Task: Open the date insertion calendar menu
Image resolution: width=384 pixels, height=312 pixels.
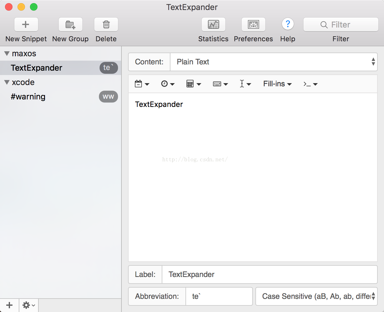Action: pyautogui.click(x=142, y=84)
